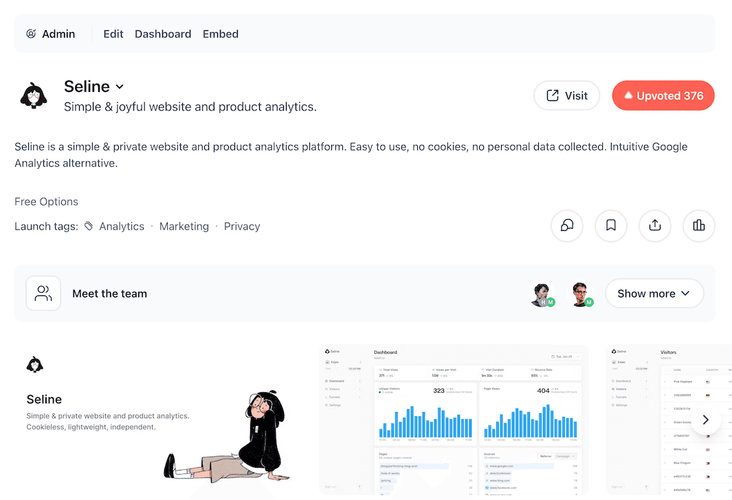Share Seline via the share arrow icon

pos(654,226)
